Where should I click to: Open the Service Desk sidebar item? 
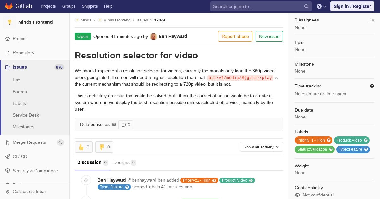point(26,115)
